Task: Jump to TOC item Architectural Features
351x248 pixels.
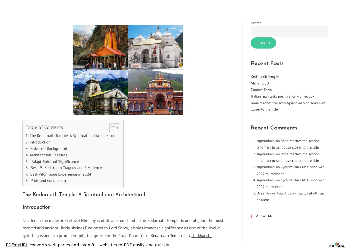Action: (46, 155)
